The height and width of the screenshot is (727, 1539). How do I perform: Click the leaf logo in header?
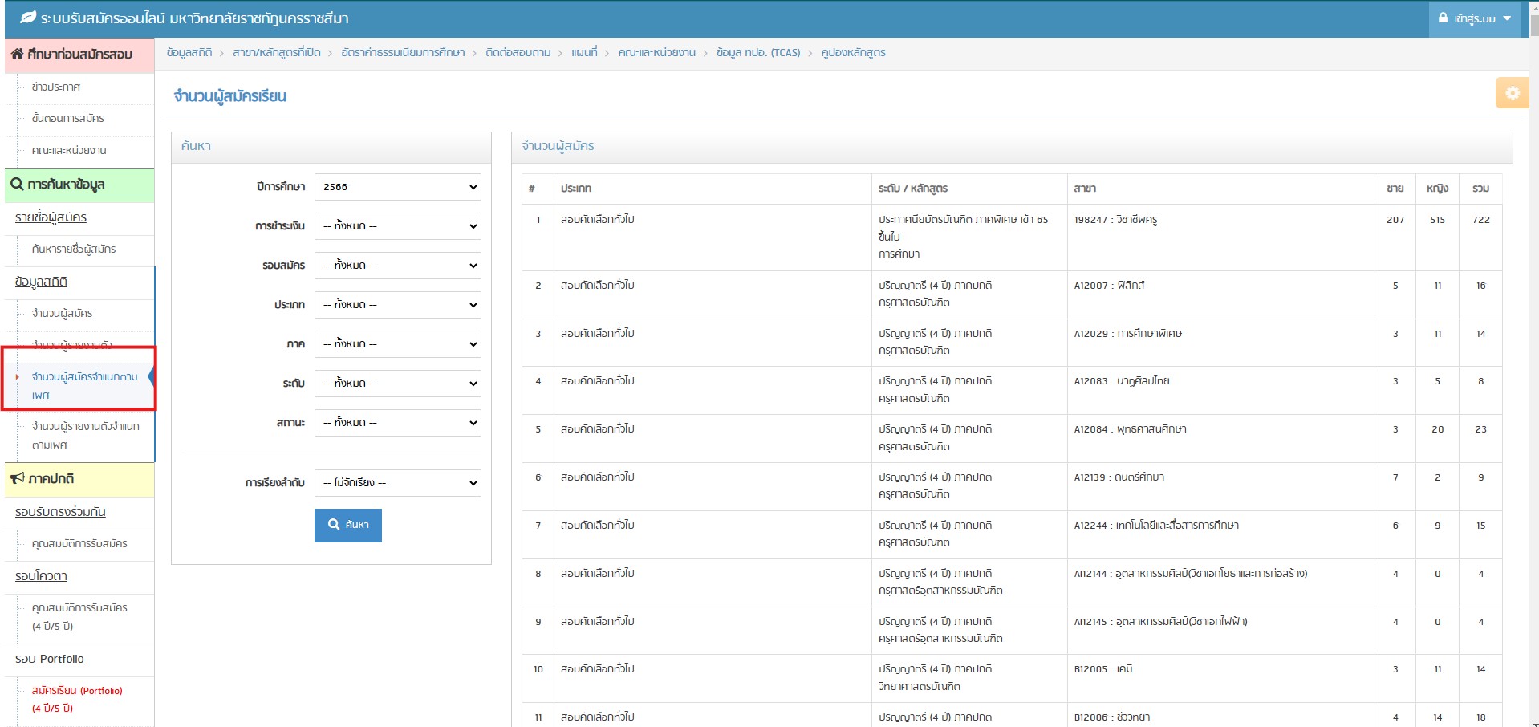[x=28, y=18]
